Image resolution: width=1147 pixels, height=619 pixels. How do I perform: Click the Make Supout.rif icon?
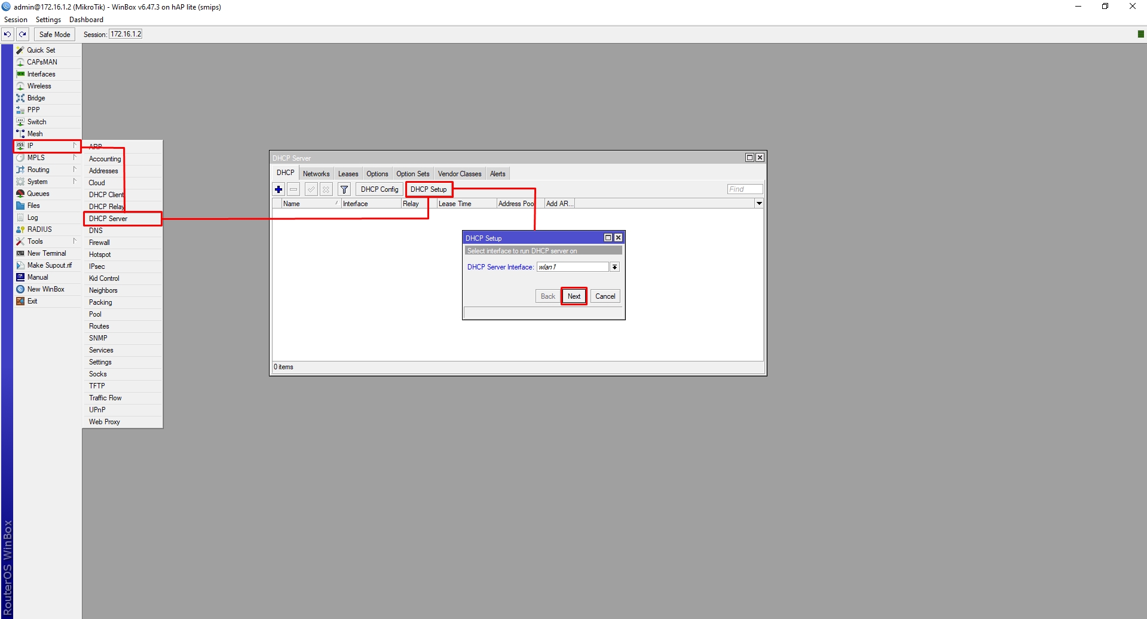pyautogui.click(x=20, y=265)
